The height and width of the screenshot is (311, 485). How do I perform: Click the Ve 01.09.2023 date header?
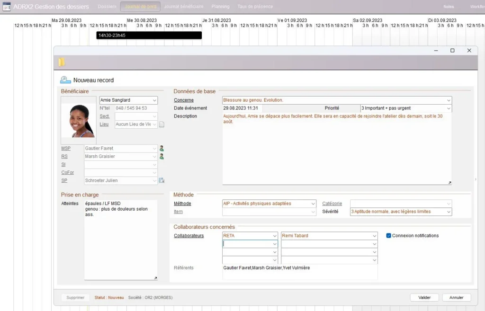pos(292,20)
